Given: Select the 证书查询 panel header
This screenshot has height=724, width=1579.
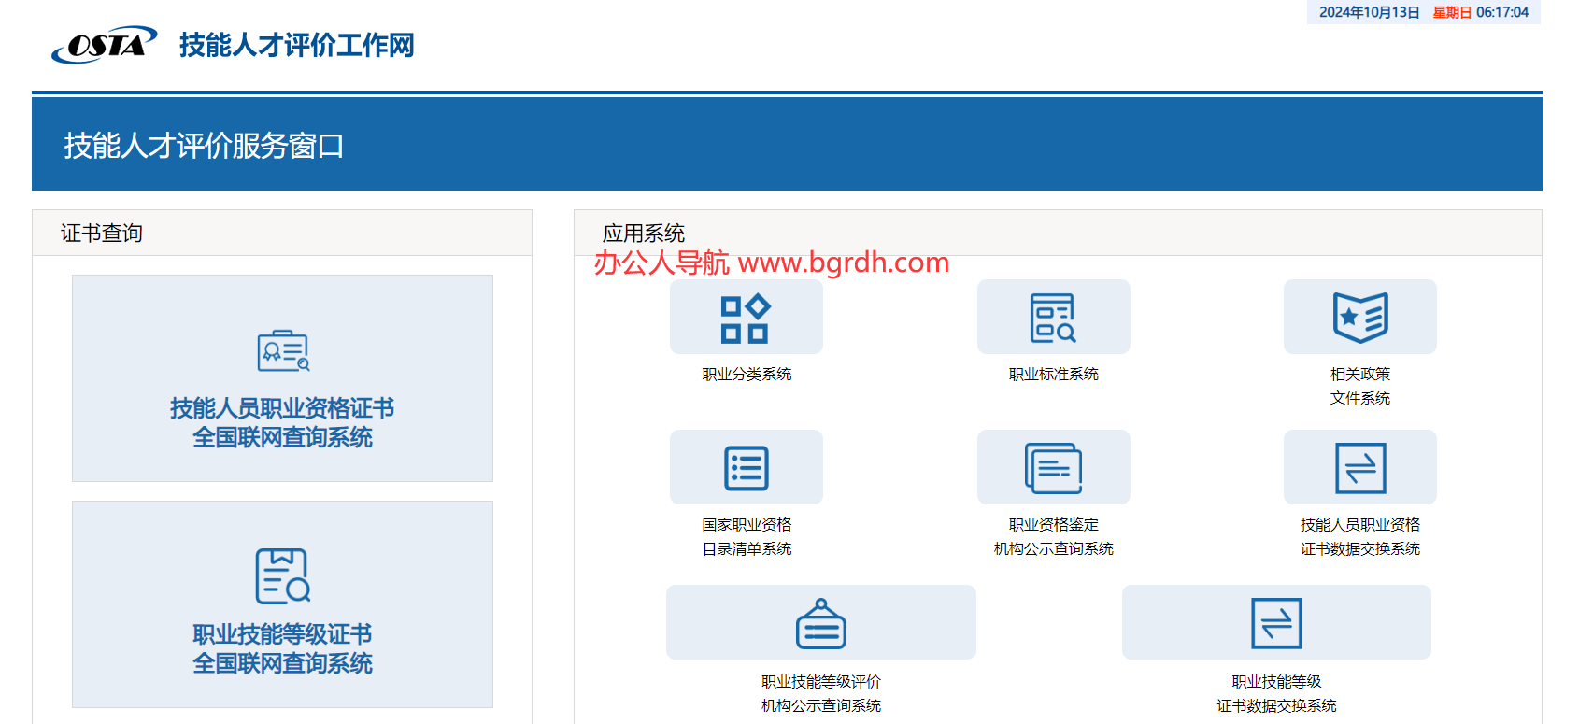Looking at the screenshot, I should coord(102,233).
